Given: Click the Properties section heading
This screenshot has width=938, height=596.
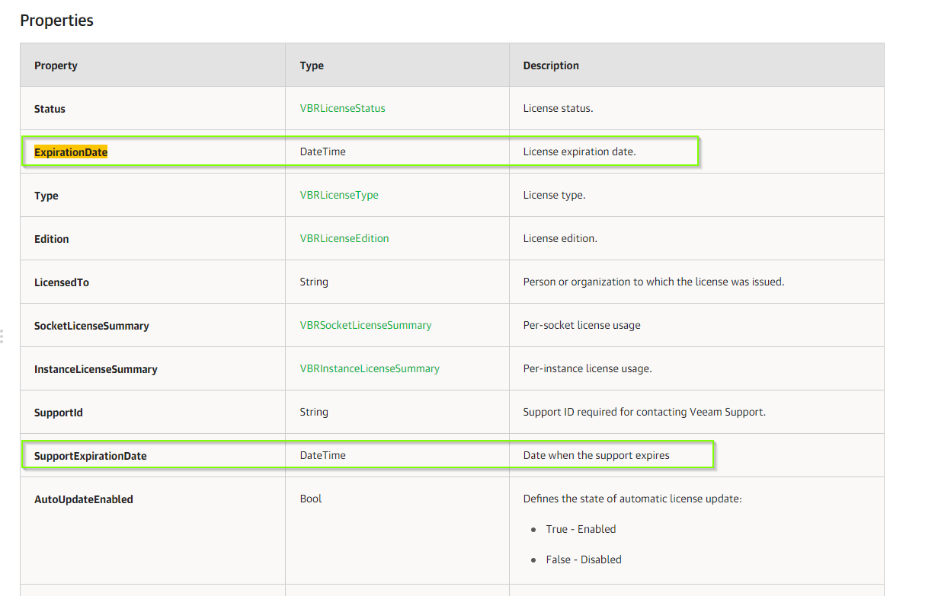Looking at the screenshot, I should click(x=56, y=21).
